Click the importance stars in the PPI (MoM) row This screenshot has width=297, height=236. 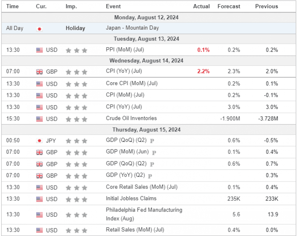pos(77,50)
